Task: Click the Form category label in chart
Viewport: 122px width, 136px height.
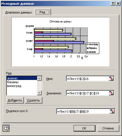Action: (29, 33)
